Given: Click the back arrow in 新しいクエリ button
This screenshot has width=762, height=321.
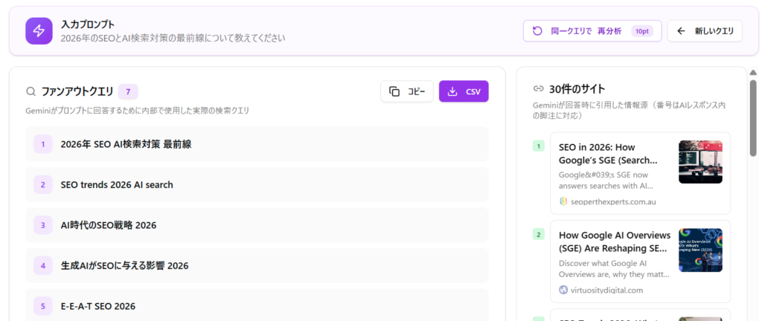Looking at the screenshot, I should 681,31.
